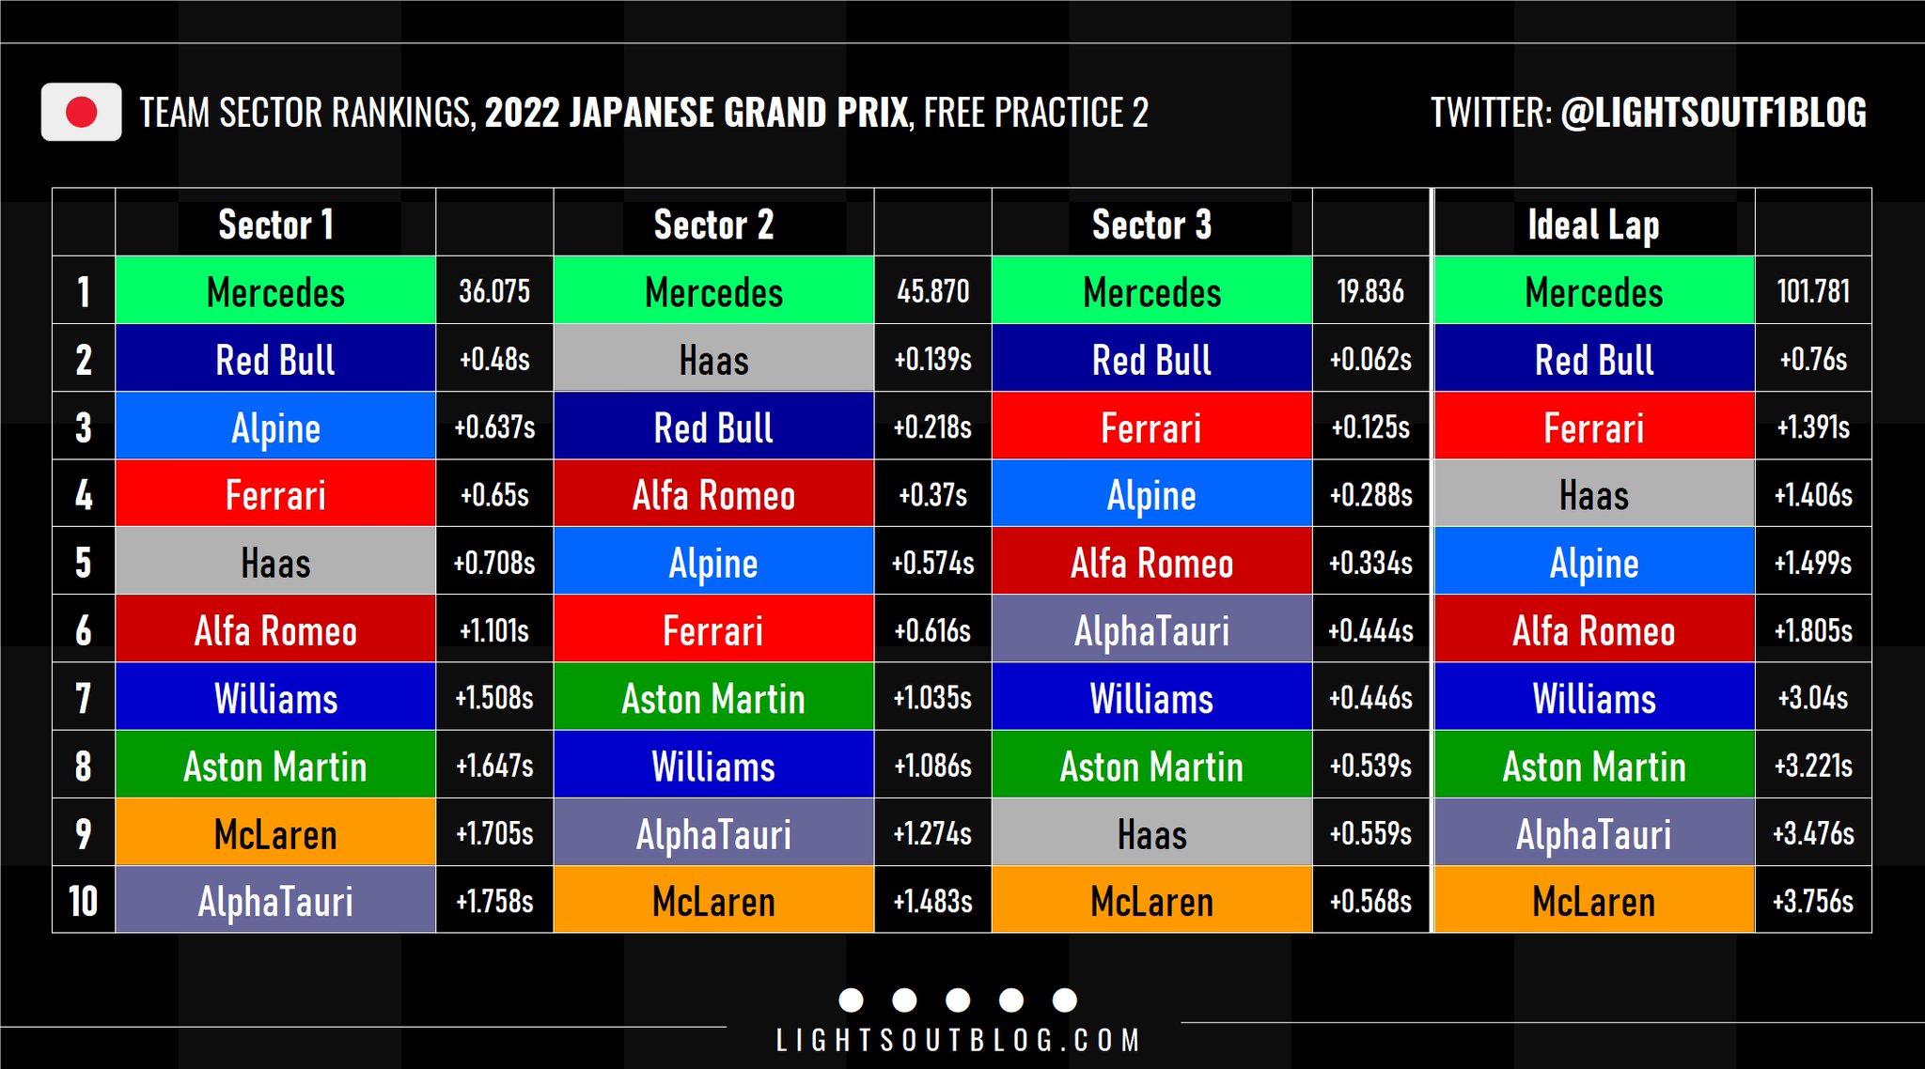Open the @LIGHTSOUTF1BLOG Twitter handle
The width and height of the screenshot is (1925, 1069).
[1713, 113]
